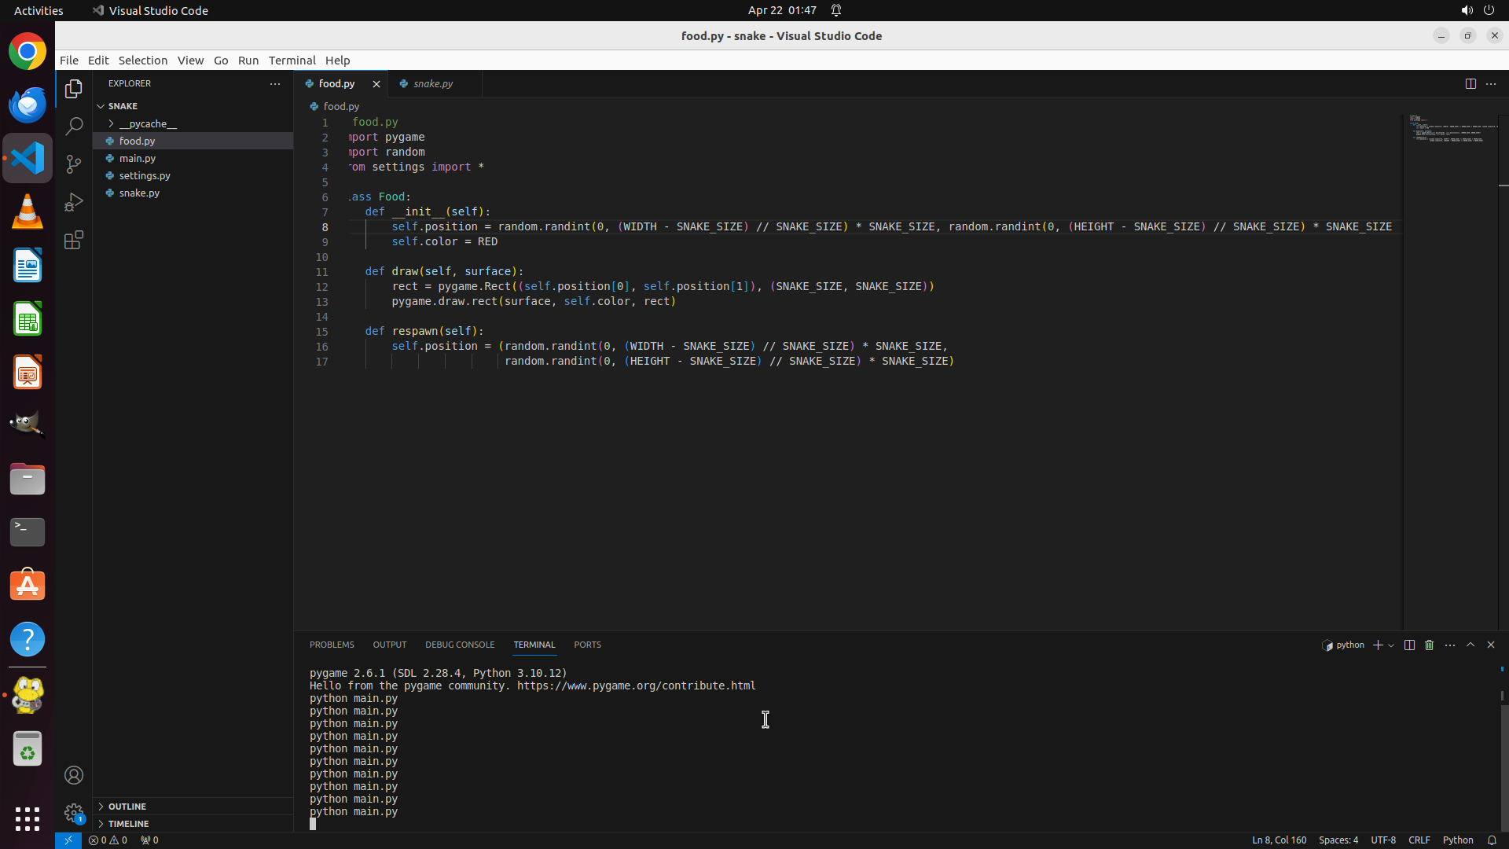Split the terminal panel
1509x849 pixels.
(x=1409, y=645)
